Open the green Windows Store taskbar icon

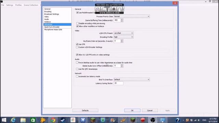33,120
